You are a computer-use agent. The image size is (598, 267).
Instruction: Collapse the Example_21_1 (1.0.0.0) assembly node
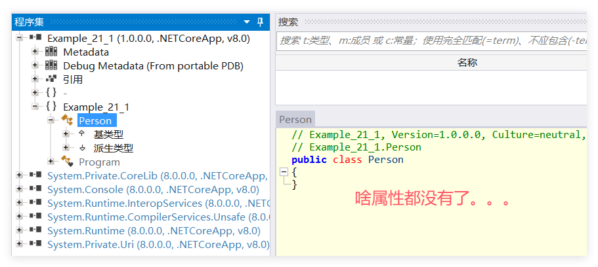[x=19, y=38]
